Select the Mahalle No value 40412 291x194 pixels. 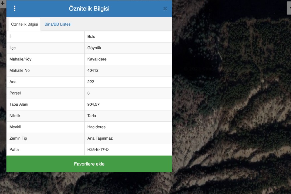click(93, 71)
